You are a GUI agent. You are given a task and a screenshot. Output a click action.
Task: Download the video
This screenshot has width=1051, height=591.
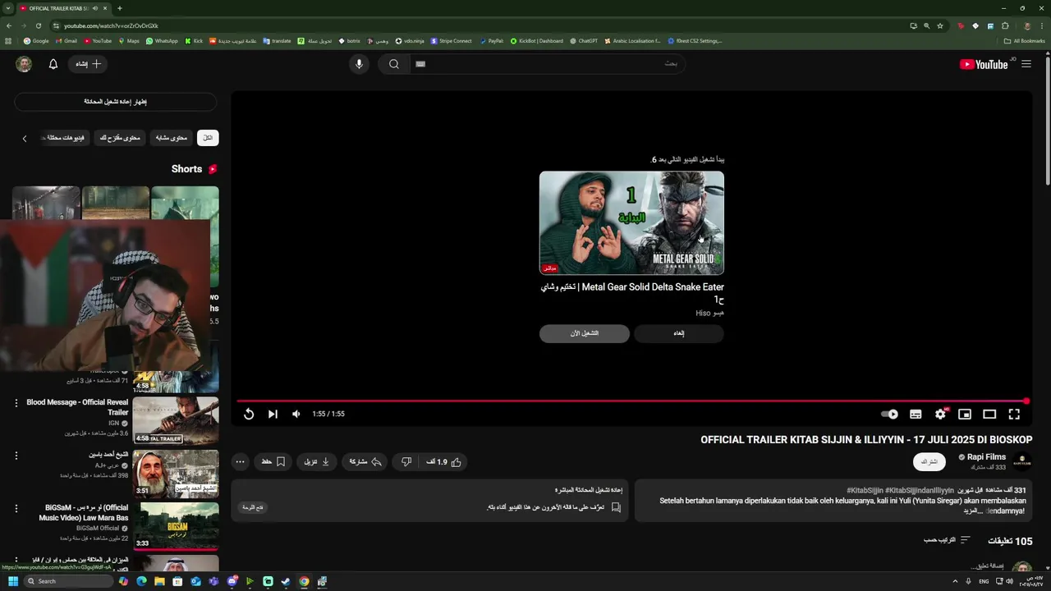(317, 462)
